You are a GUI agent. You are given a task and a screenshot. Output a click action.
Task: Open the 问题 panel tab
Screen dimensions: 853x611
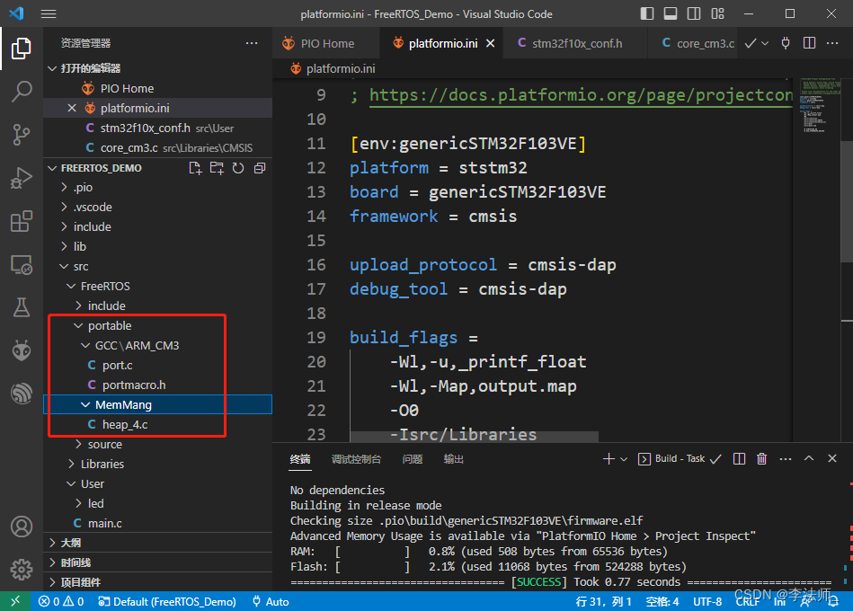click(412, 458)
